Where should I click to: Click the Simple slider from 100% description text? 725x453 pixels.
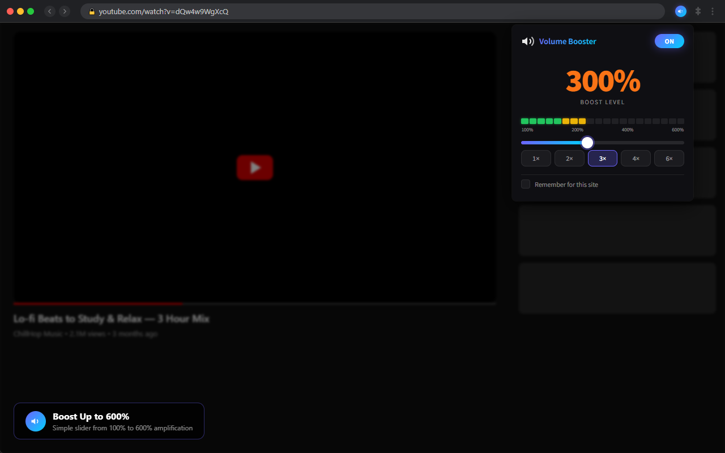[122, 428]
